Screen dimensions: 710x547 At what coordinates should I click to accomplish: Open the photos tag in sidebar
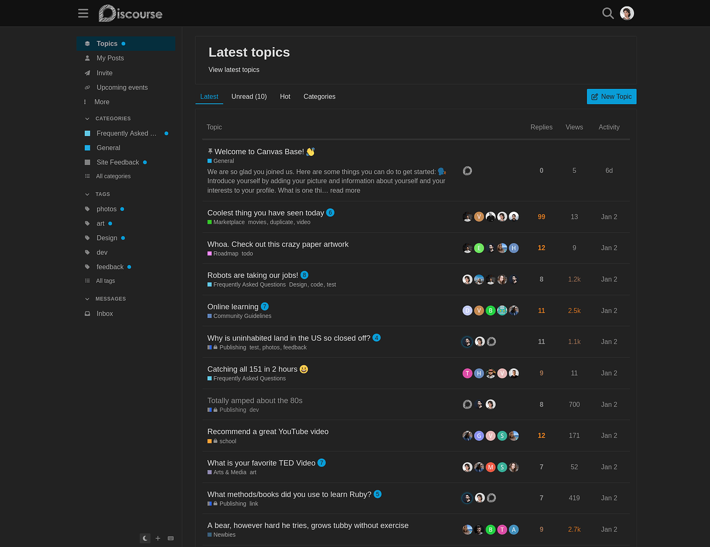tap(106, 209)
